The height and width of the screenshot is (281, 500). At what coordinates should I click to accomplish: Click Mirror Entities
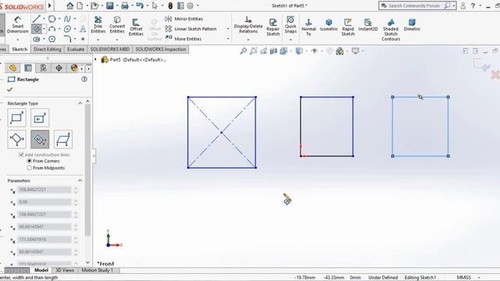click(184, 19)
